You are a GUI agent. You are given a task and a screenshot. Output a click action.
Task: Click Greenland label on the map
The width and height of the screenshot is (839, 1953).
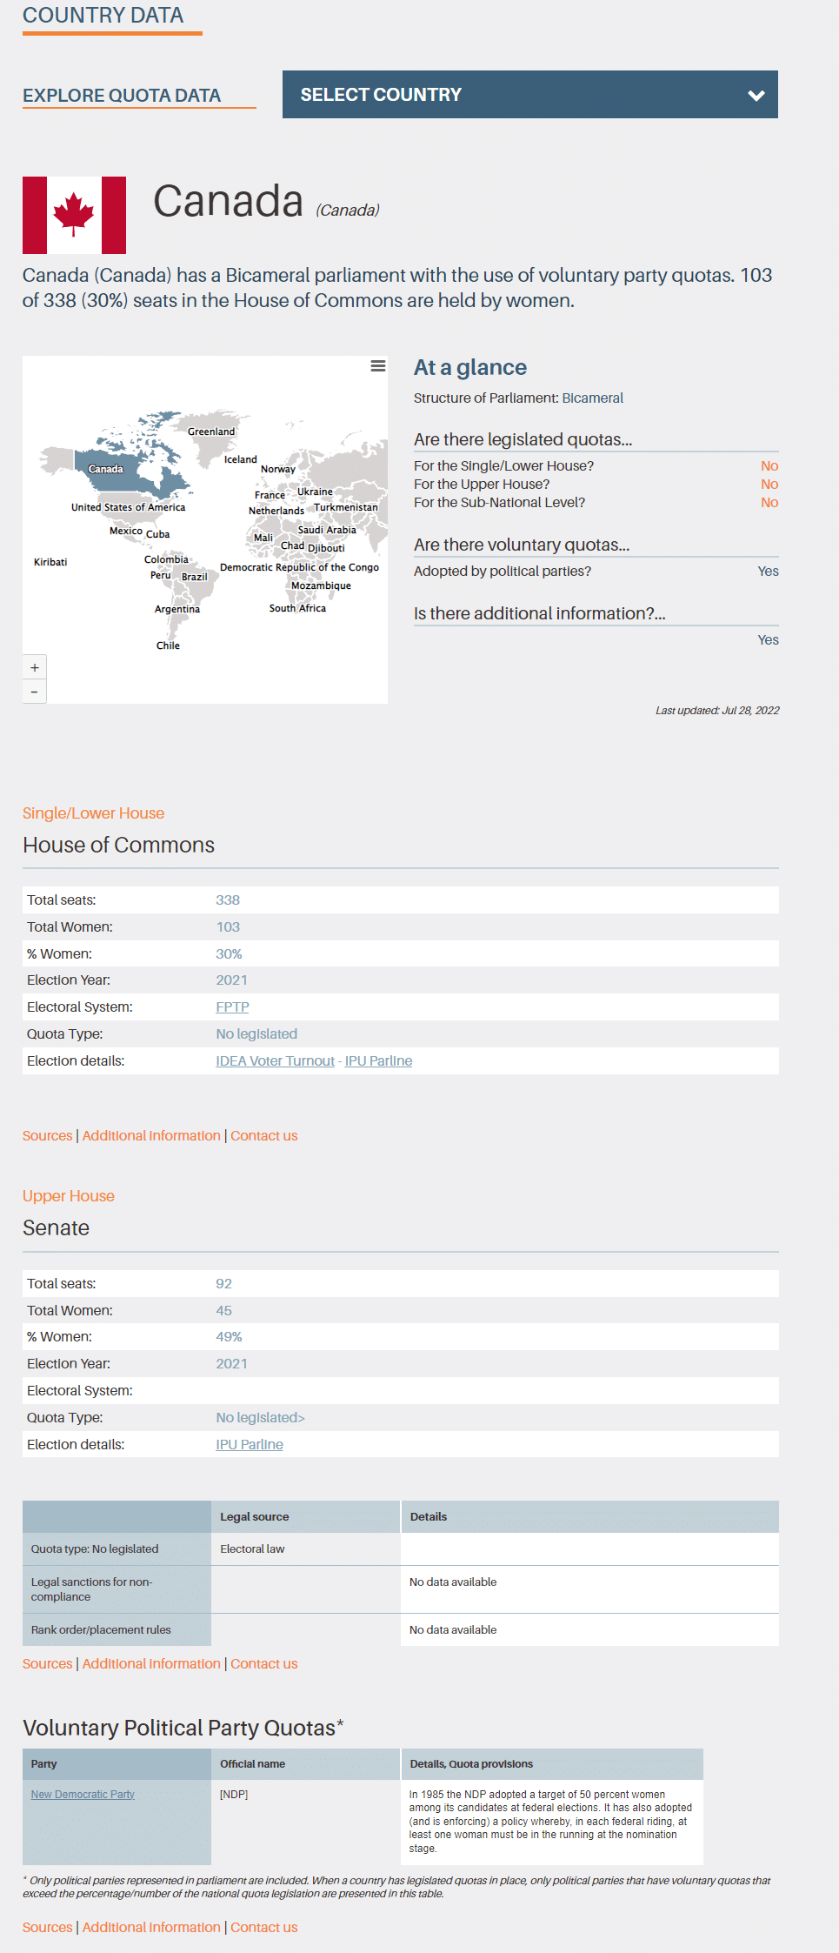click(211, 431)
